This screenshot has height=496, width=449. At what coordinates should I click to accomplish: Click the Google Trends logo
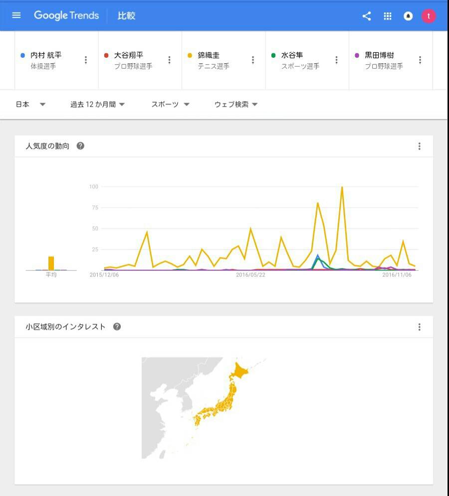click(66, 15)
